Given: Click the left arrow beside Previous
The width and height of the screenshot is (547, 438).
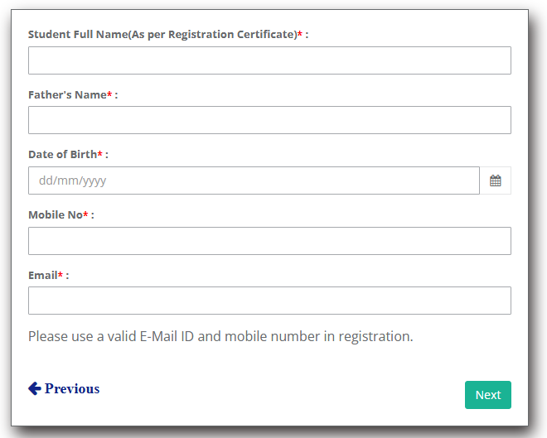Looking at the screenshot, I should point(35,388).
